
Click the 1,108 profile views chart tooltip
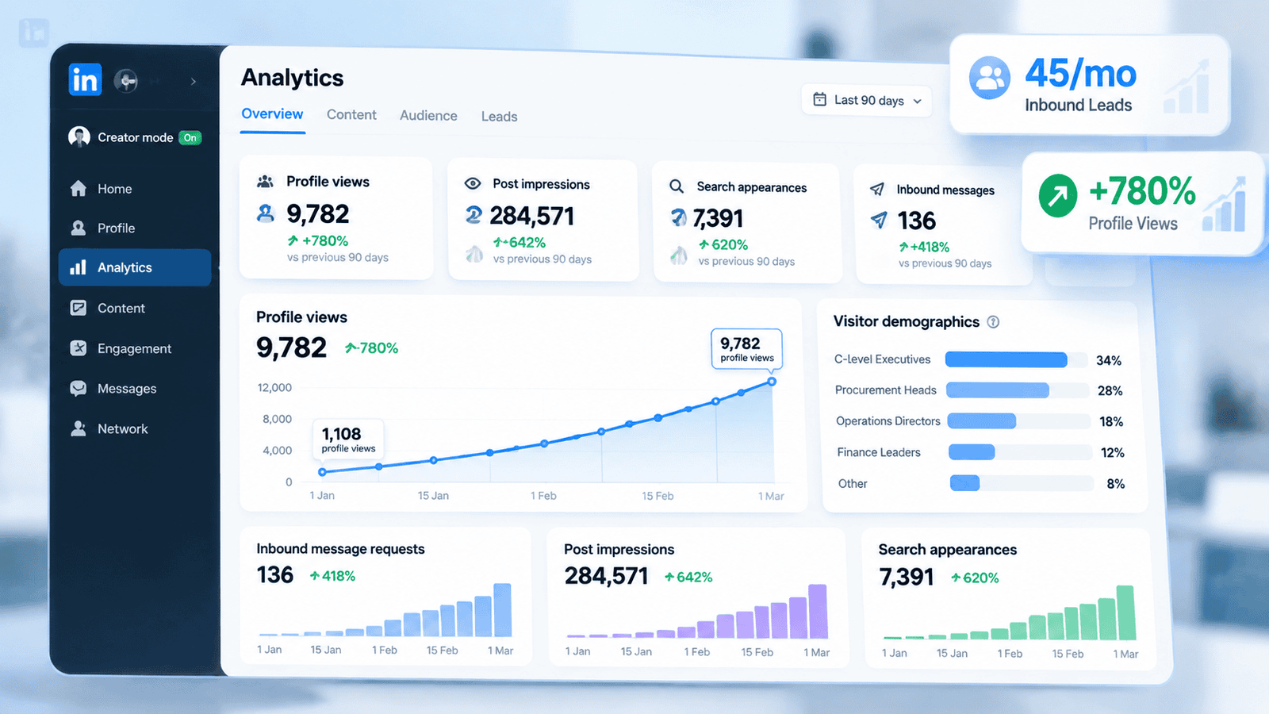(348, 439)
